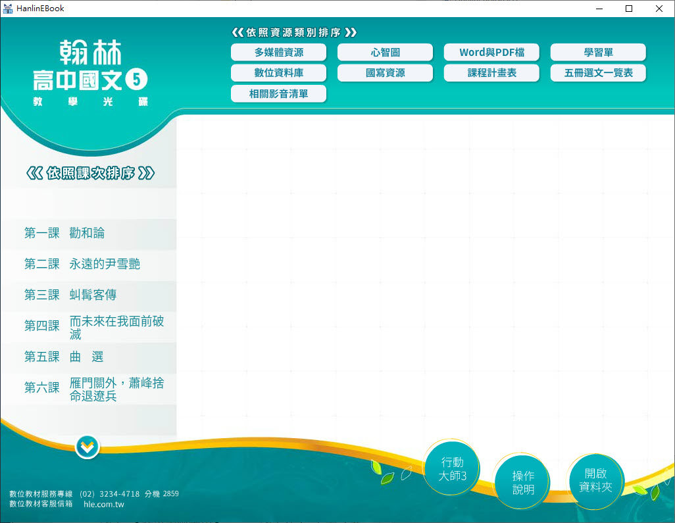The image size is (675, 523).
Task: Open the 數位資料庫 category
Action: (x=279, y=73)
